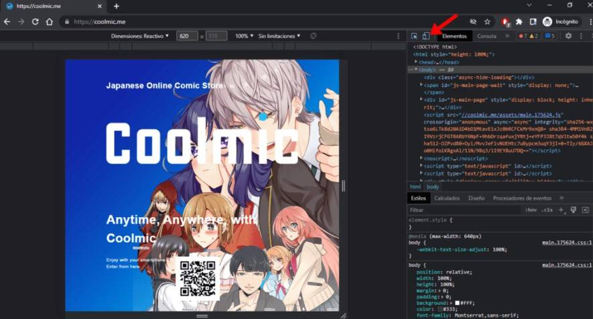Viewport: 593px width, 319px height.
Task: Go back with browser back arrow
Action: click(x=7, y=22)
